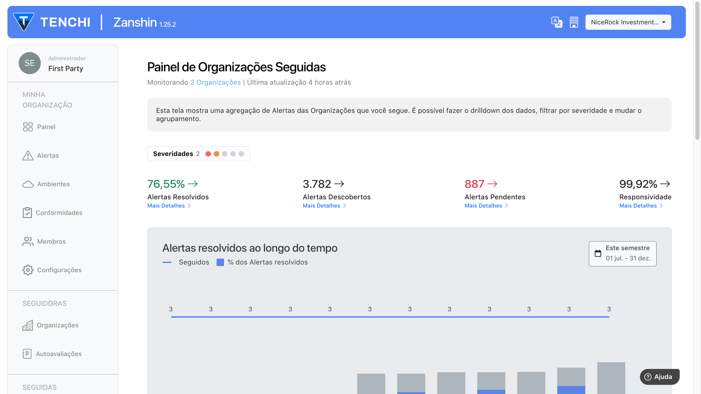
Task: Click the Autoavaliações checklist icon
Action: point(27,354)
